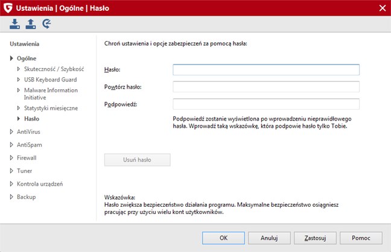Screen dimensions: 391x252
Task: Click the Ustawienia sidebar heading
Action: [24, 44]
